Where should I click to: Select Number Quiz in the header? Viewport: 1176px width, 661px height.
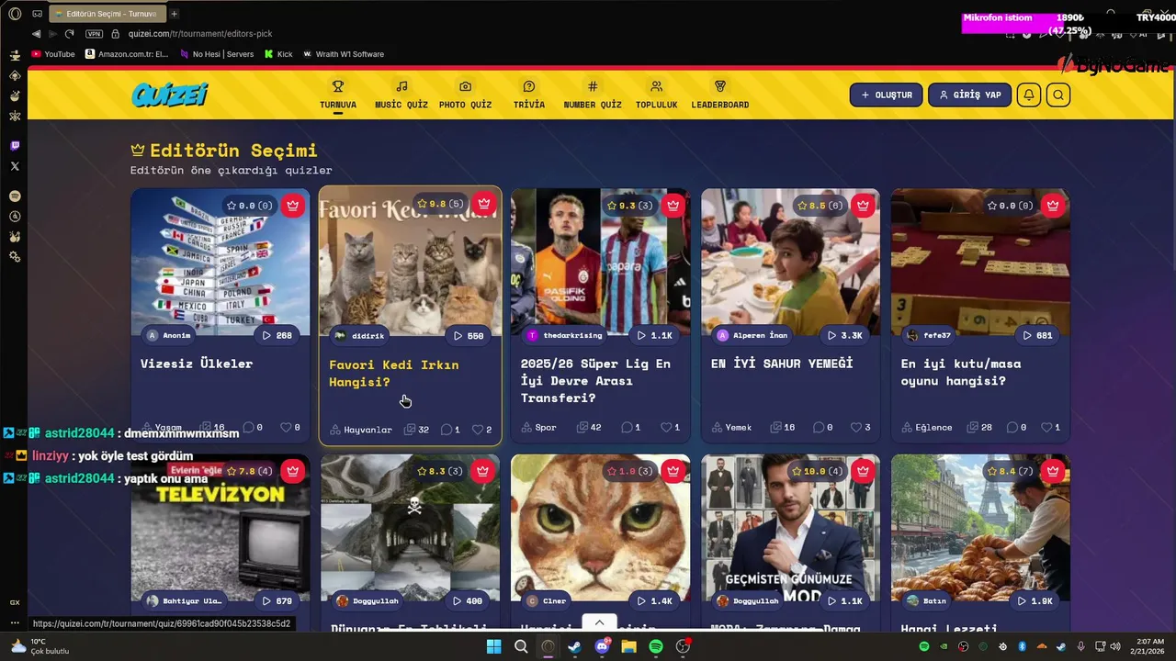[x=593, y=95]
